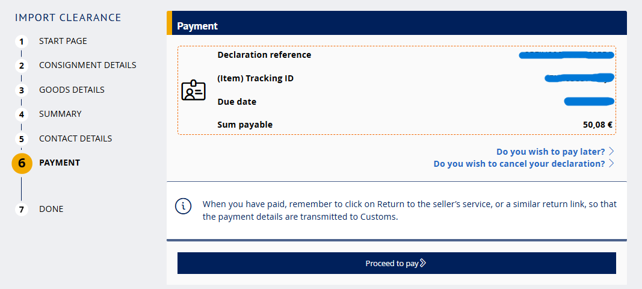Click the ID card icon in payment box
The height and width of the screenshot is (289, 642).
pyautogui.click(x=193, y=90)
